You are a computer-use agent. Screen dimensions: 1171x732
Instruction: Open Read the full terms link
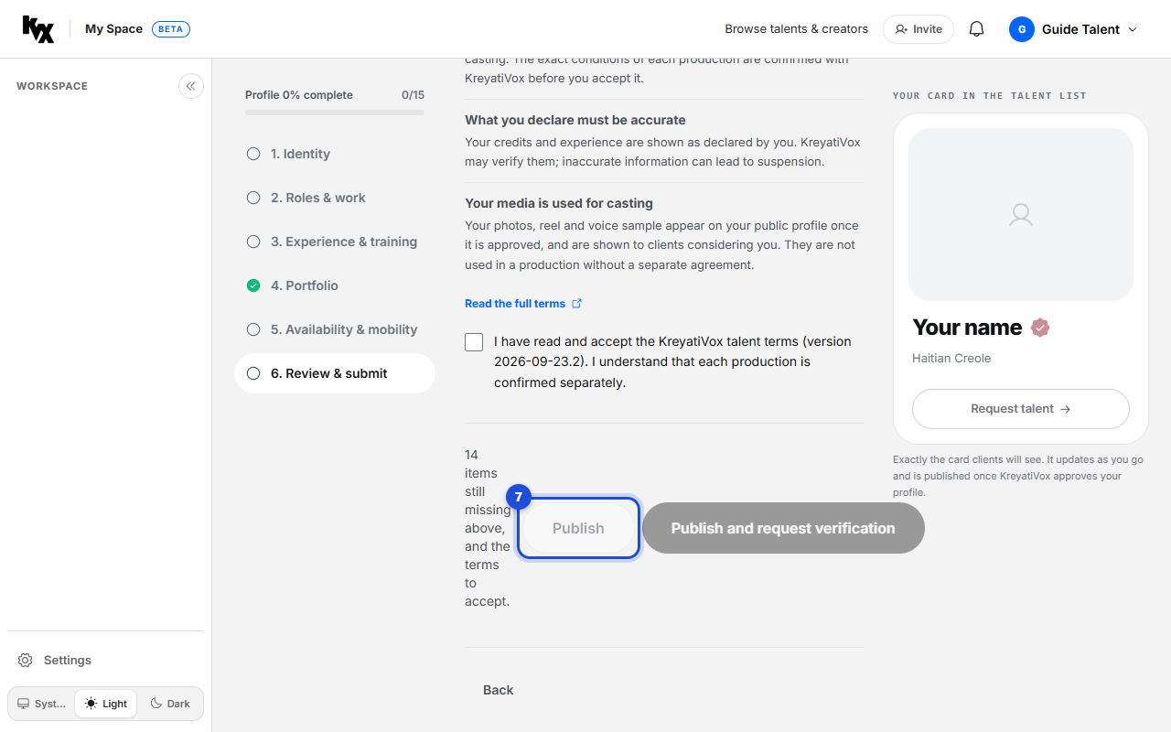point(523,304)
